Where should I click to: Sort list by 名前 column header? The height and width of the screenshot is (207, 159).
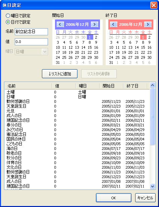tap(28, 86)
